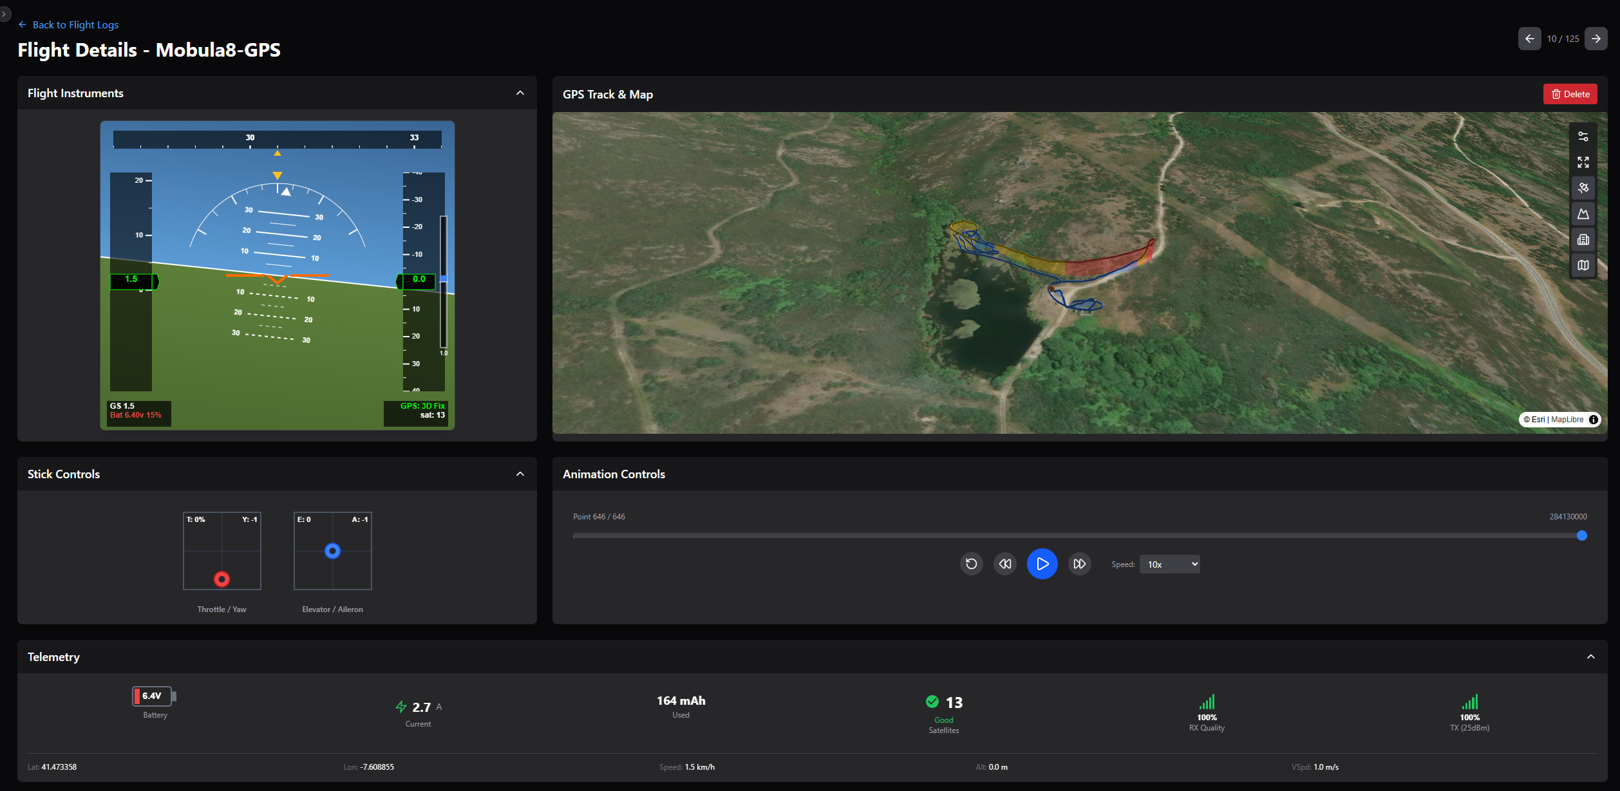
Task: Click TX signal bars icon
Action: [x=1469, y=702]
